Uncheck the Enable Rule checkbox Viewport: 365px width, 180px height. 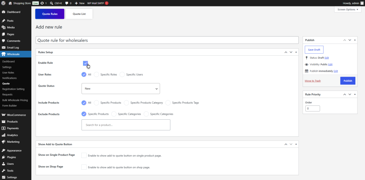(x=86, y=63)
